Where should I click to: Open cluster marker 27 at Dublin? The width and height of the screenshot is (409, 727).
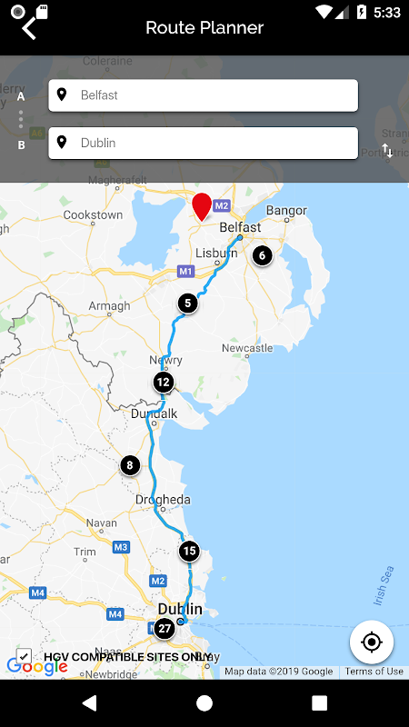click(x=165, y=629)
